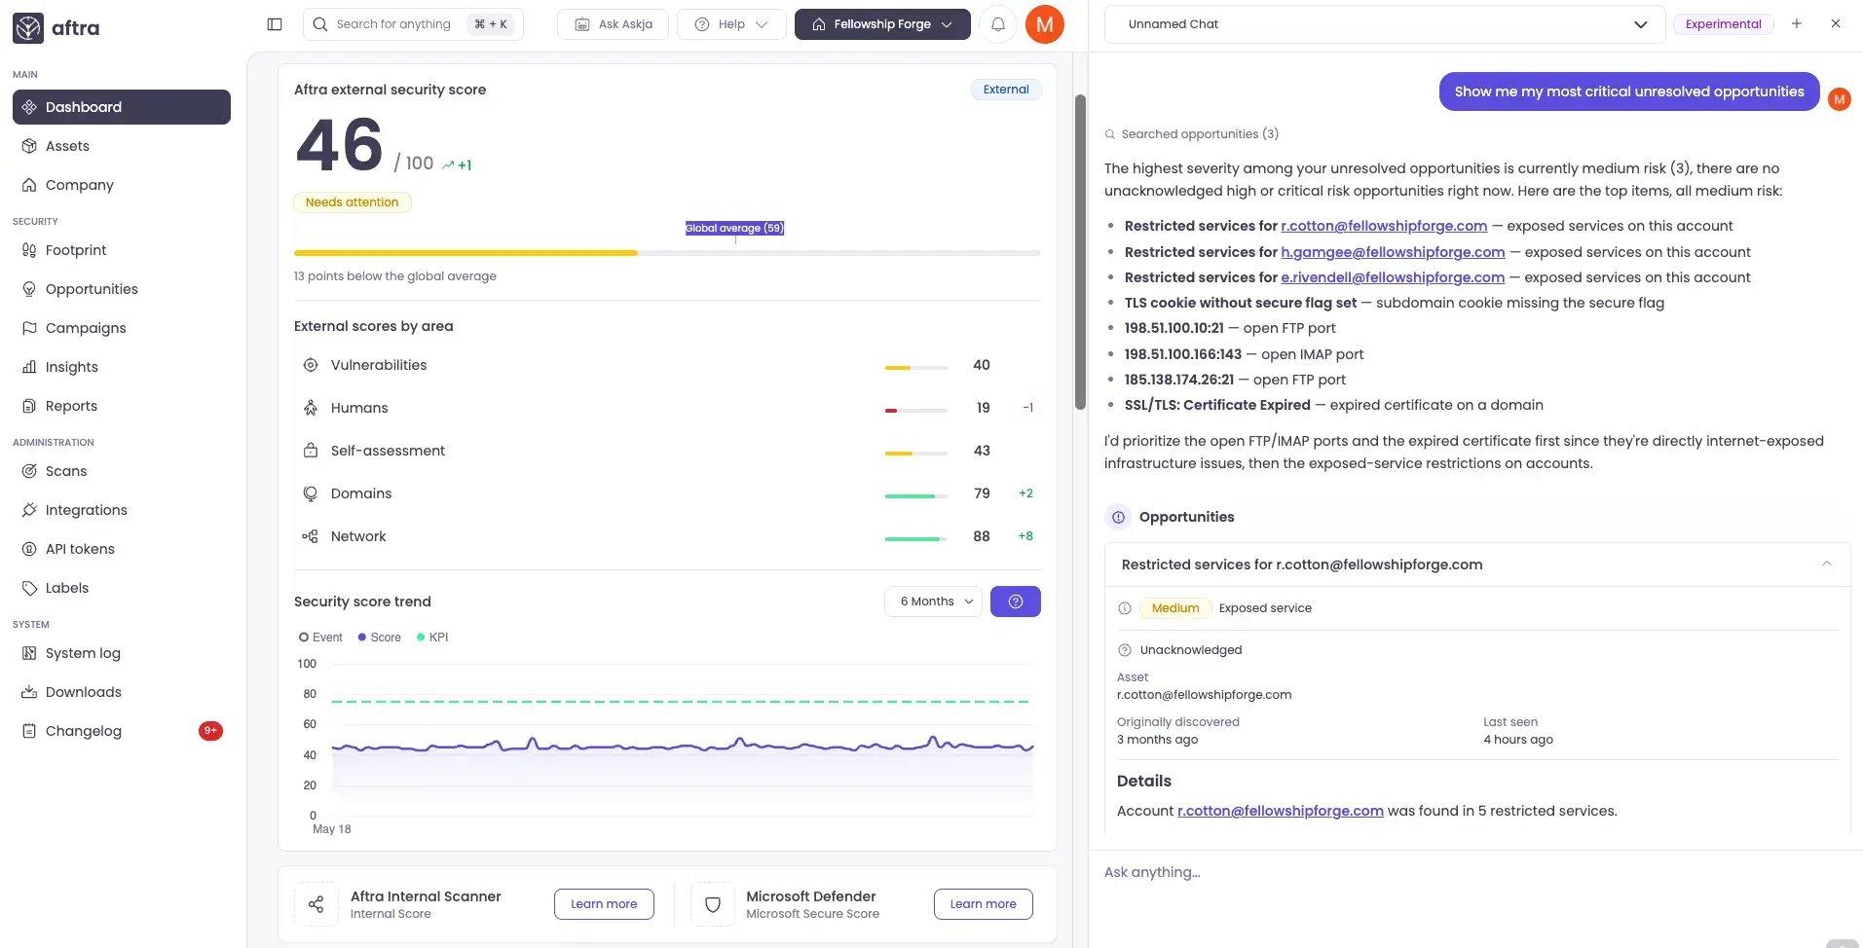Focus the Ask anything chat input
This screenshot has height=948, width=1863.
point(1475,872)
